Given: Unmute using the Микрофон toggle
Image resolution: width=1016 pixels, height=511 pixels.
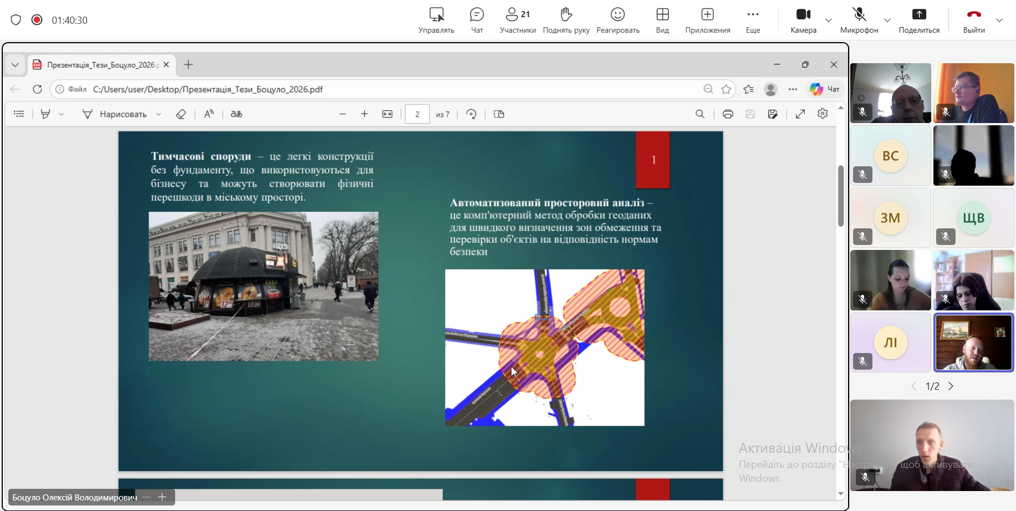Looking at the screenshot, I should tap(859, 20).
